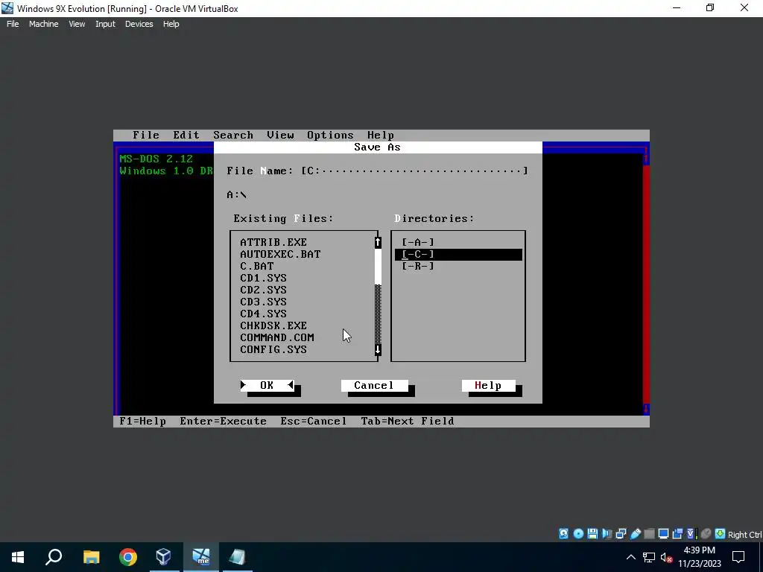Open the DOS editor Help menu
Screen dimensions: 763x572
click(x=381, y=136)
